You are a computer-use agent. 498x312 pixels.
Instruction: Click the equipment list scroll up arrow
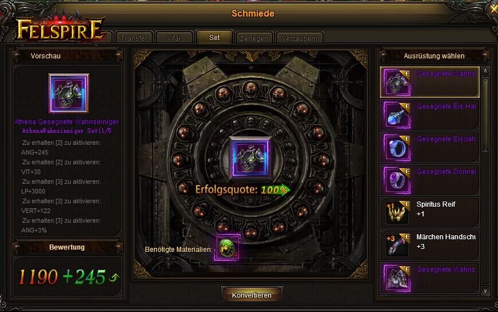(485, 71)
